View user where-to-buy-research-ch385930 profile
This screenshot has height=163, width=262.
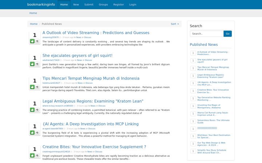[57, 106]
